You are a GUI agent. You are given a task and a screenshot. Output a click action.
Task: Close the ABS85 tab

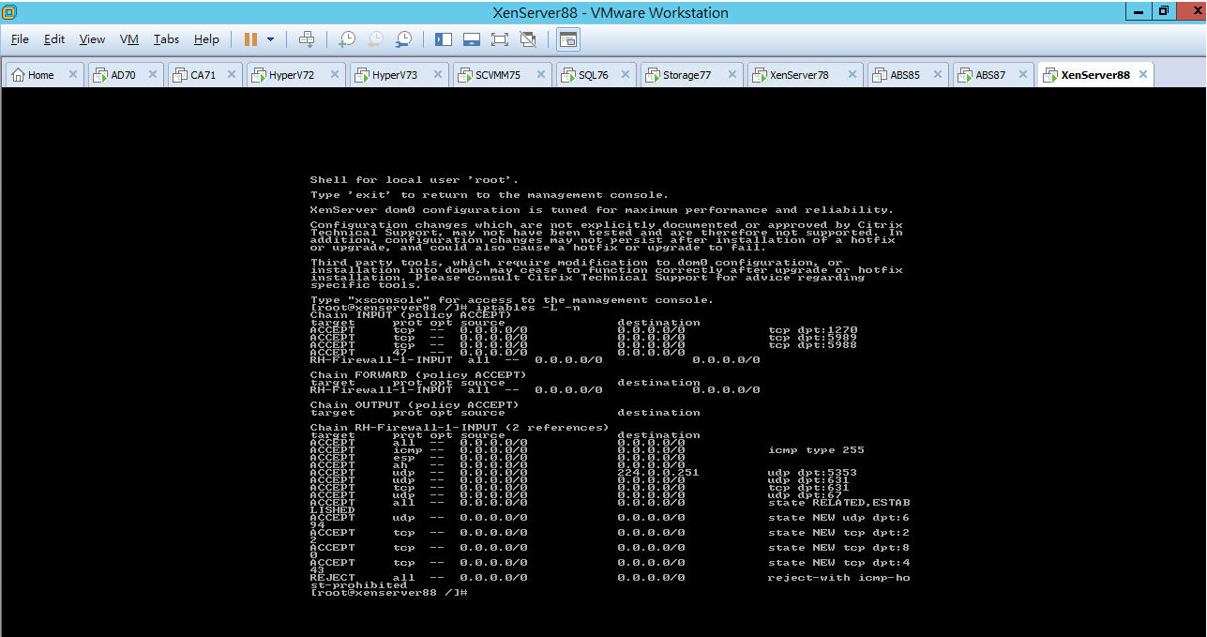(x=938, y=75)
